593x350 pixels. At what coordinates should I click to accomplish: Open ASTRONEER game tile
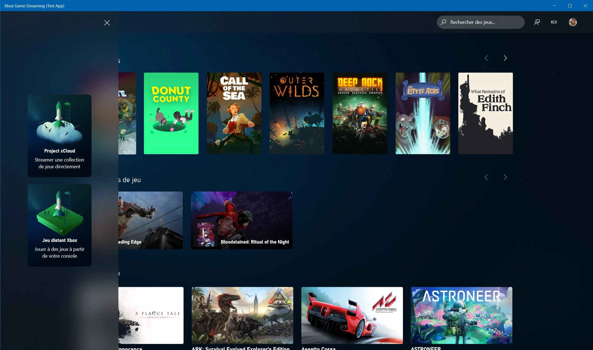click(x=462, y=315)
